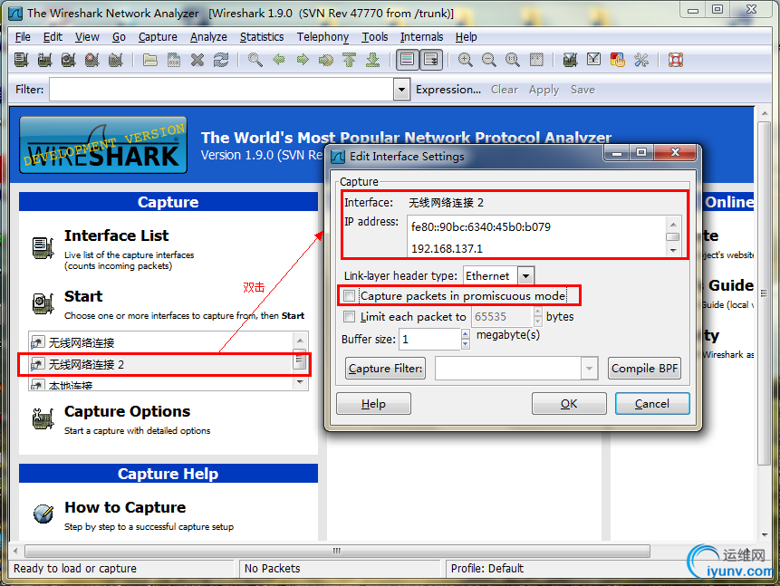This screenshot has height=586, width=780.
Task: Open the File menu
Action: pyautogui.click(x=23, y=37)
